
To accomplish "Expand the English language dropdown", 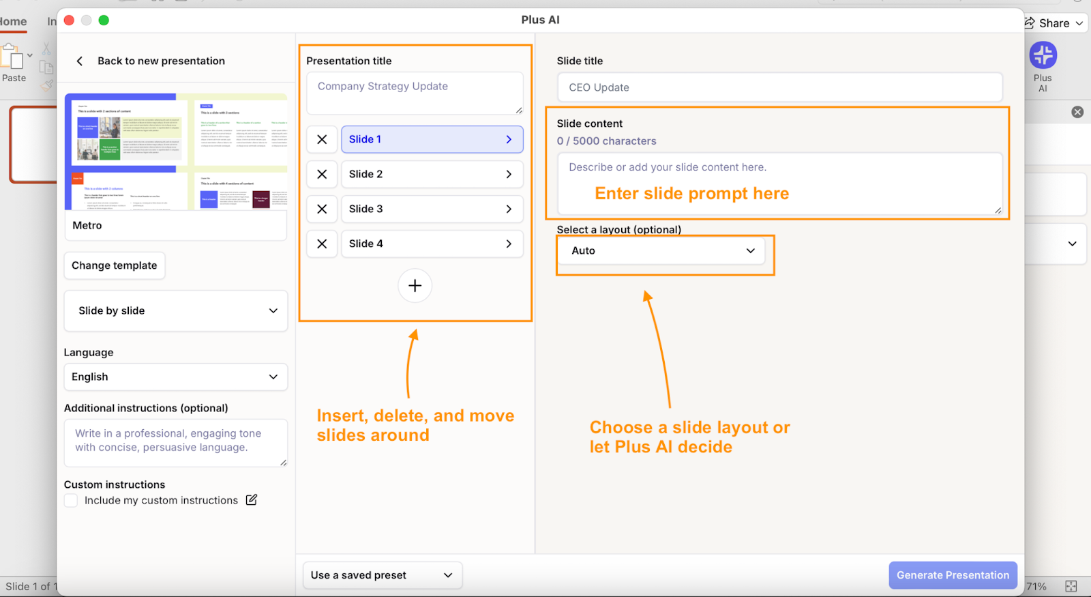I will point(175,377).
